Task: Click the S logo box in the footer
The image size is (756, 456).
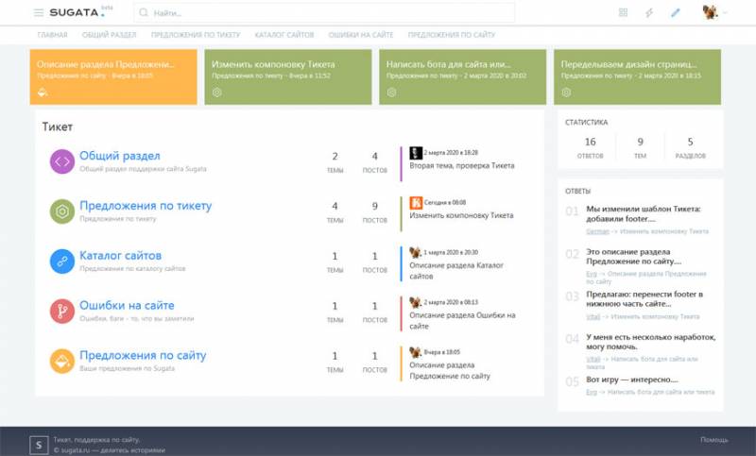Action: point(39,445)
